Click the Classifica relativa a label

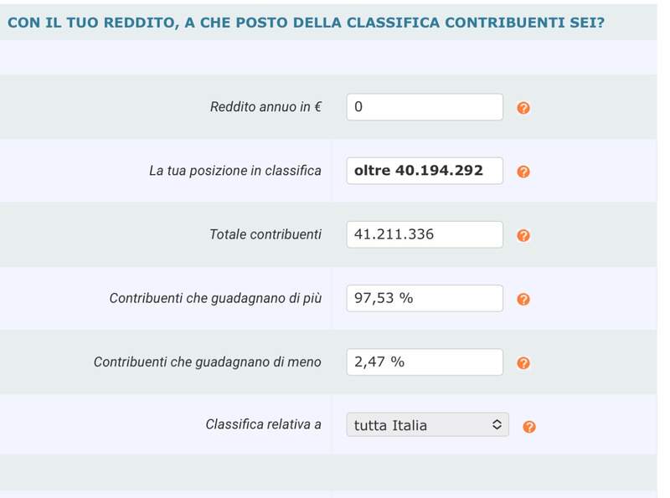click(x=263, y=424)
